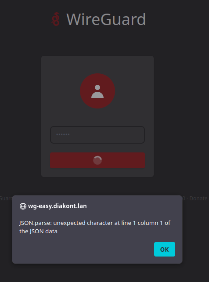
Task: Focus the password input field
Action: [97, 135]
